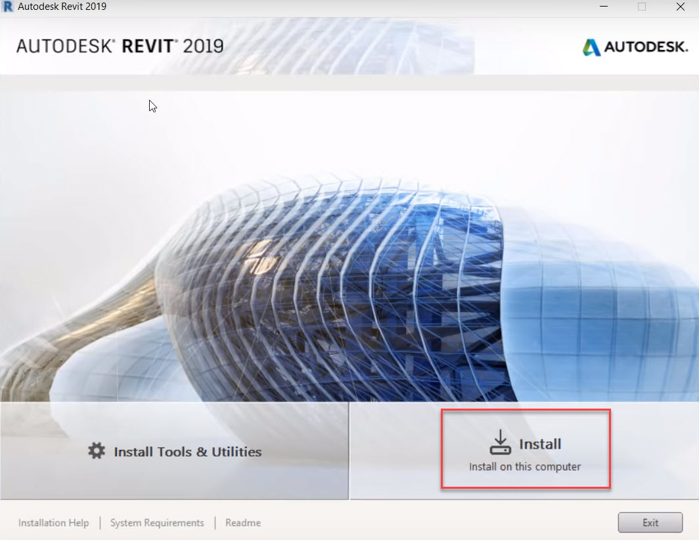Screen dimensions: 699x540
Task: Click the Install download icon
Action: click(x=500, y=442)
